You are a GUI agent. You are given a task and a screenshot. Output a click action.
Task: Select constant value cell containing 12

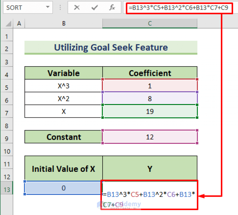(x=150, y=137)
